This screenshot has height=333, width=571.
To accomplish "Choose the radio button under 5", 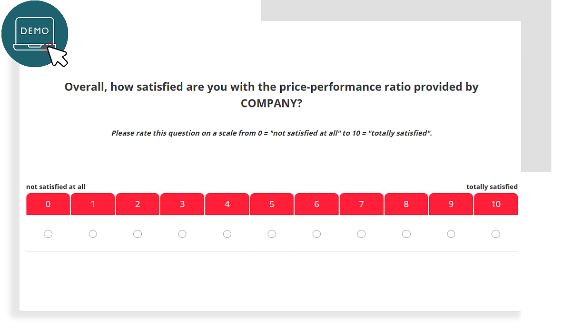I will pyautogui.click(x=272, y=234).
